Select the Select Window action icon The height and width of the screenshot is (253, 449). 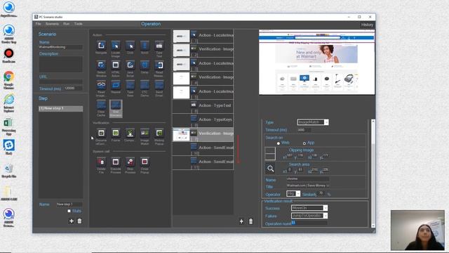[101, 65]
